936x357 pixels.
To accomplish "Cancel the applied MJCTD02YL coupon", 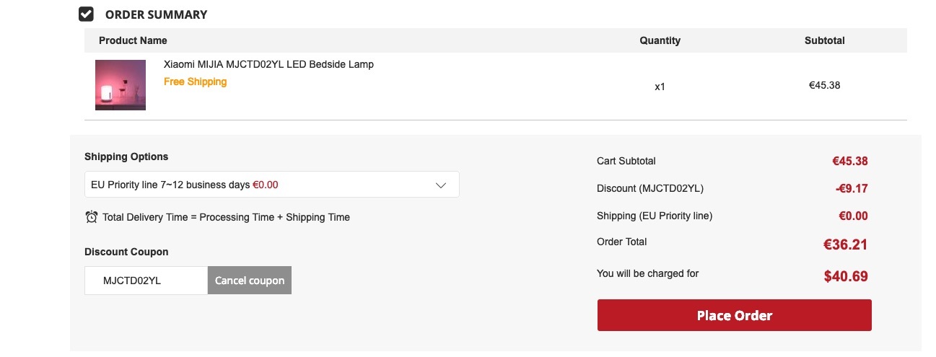I will click(x=250, y=281).
